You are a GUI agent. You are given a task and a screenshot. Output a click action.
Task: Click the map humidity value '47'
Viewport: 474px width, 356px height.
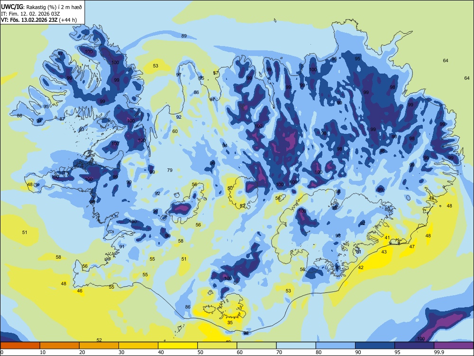[412, 247]
